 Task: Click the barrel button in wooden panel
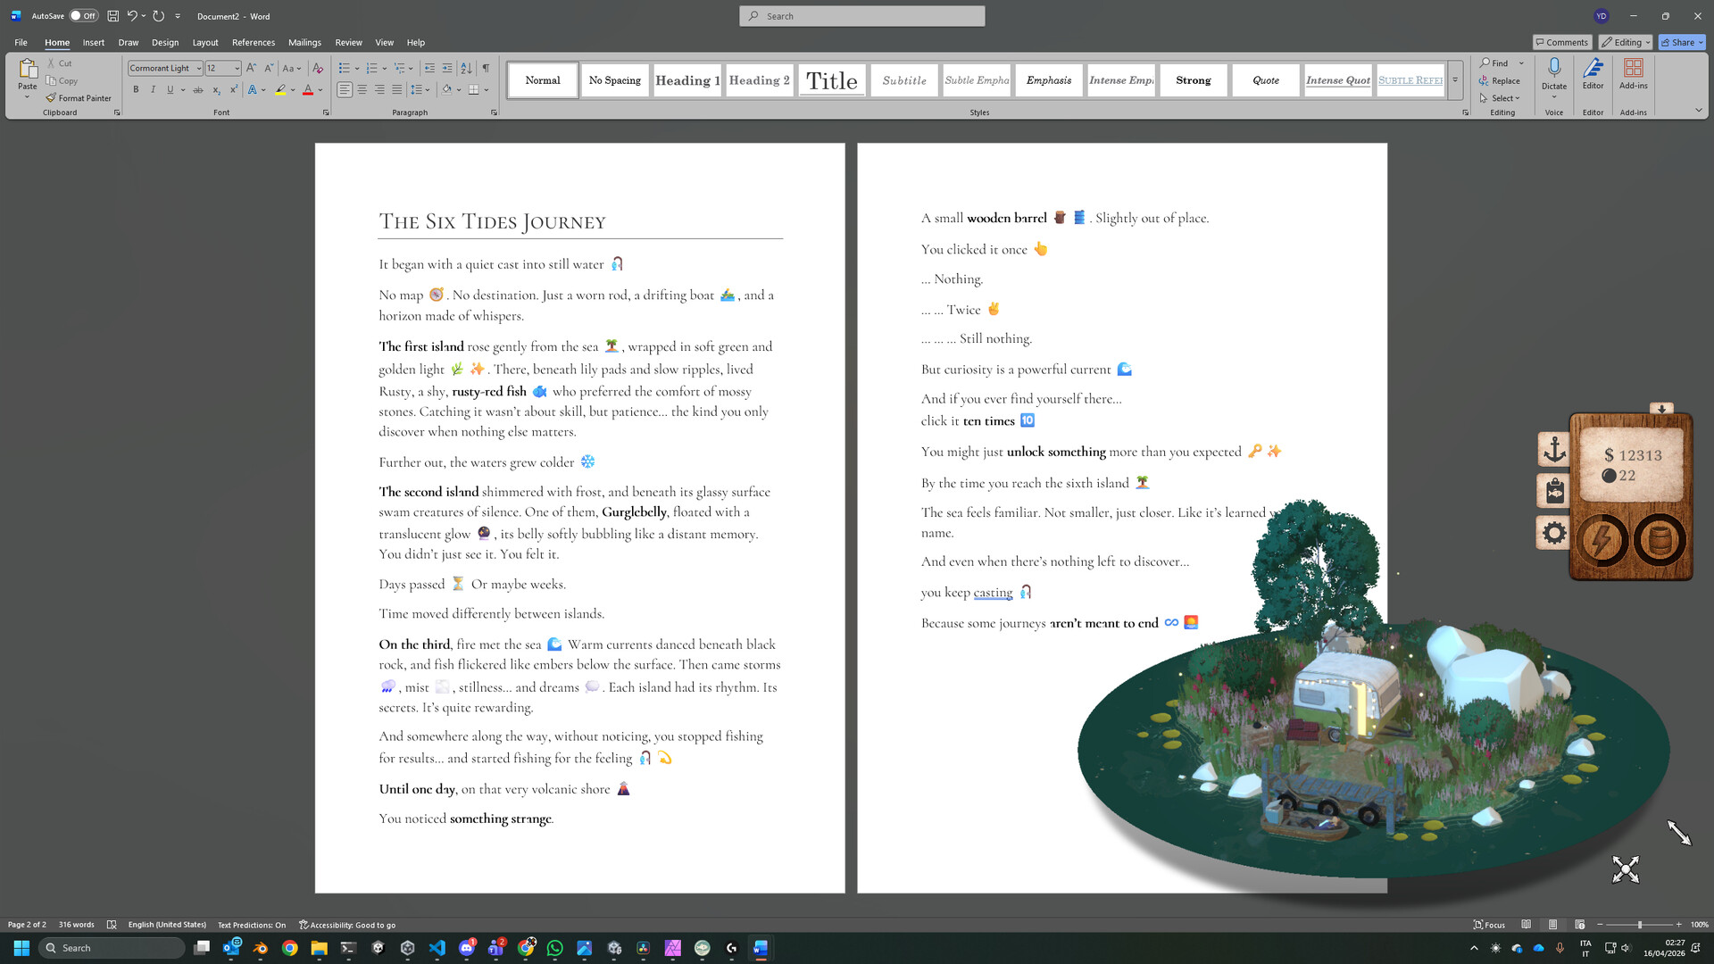pyautogui.click(x=1660, y=540)
